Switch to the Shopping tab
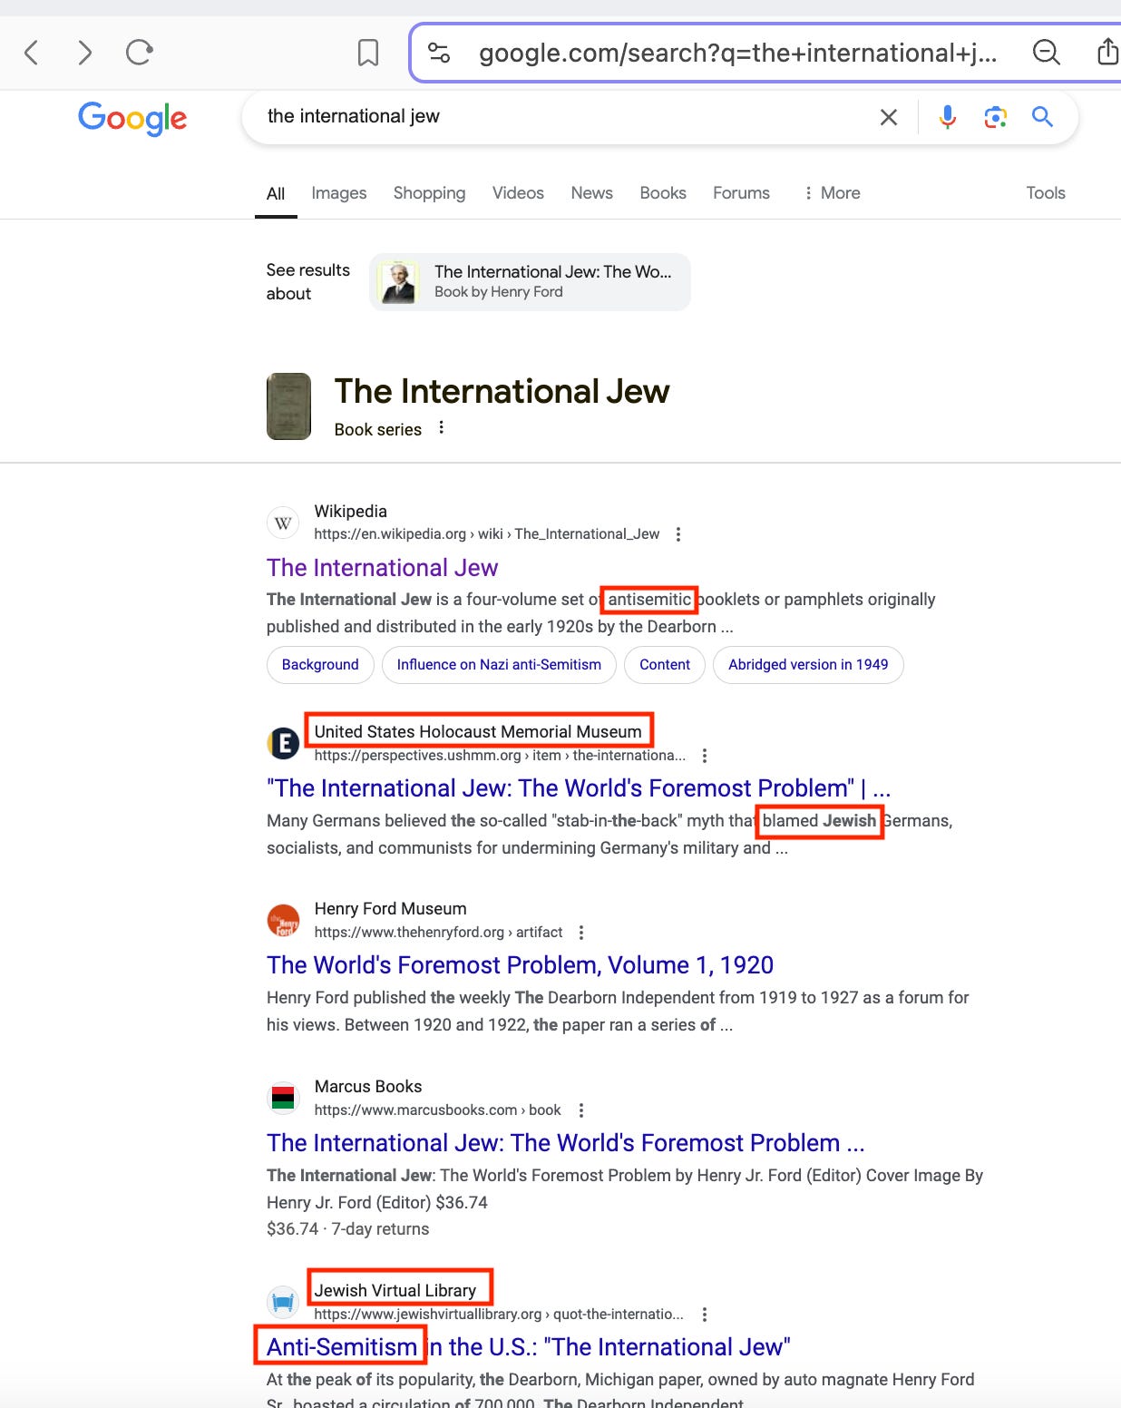Viewport: 1121px width, 1408px height. pos(429,193)
